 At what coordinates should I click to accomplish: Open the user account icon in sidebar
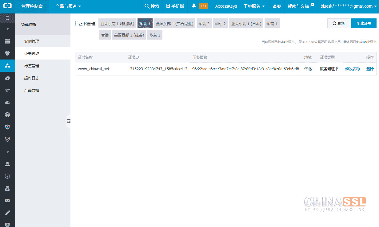pyautogui.click(x=7, y=164)
